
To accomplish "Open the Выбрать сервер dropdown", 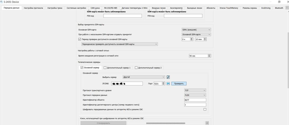I will 144,77.
